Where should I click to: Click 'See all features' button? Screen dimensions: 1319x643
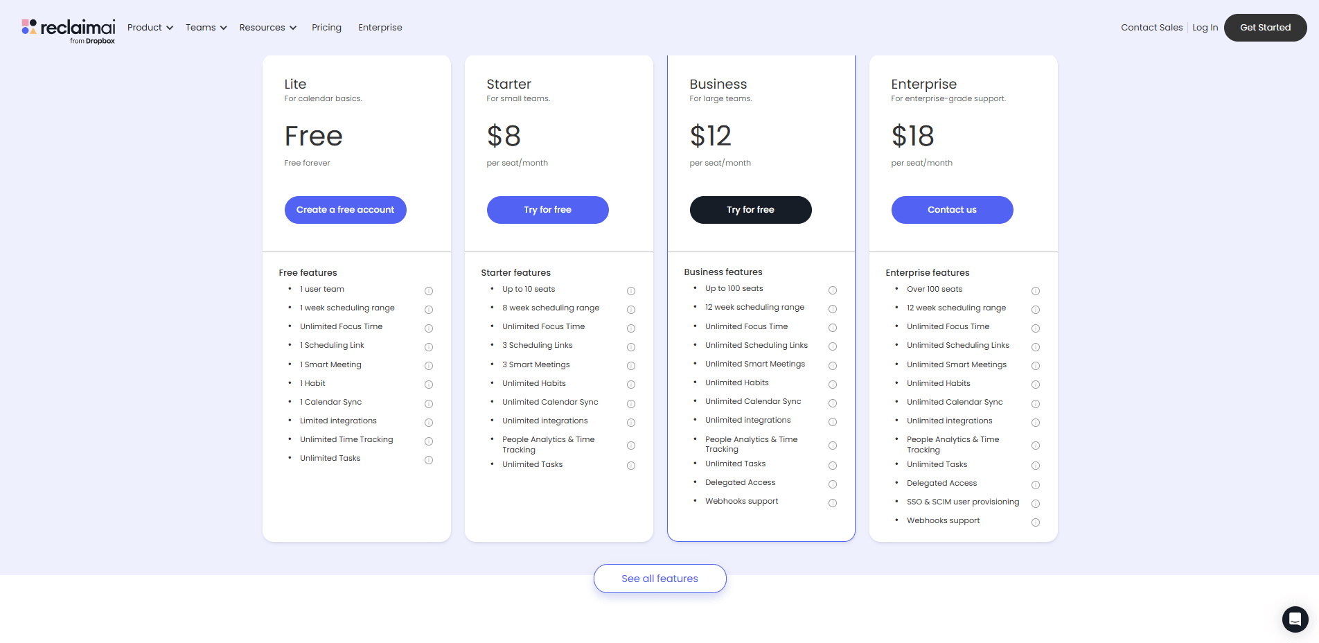[x=659, y=579]
